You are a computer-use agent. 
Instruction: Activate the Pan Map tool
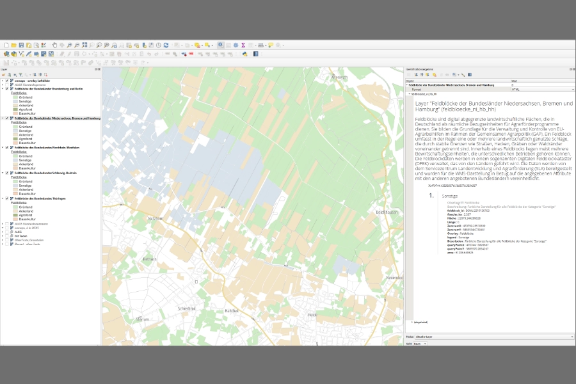point(55,45)
